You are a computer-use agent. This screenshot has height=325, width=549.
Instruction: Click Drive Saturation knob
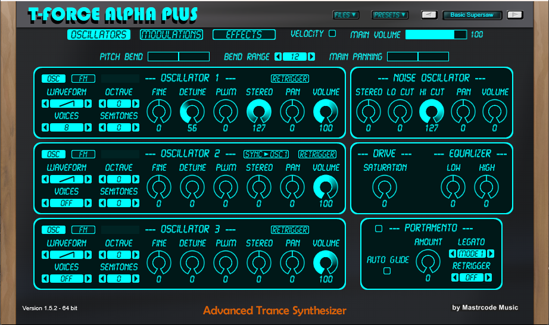point(385,187)
